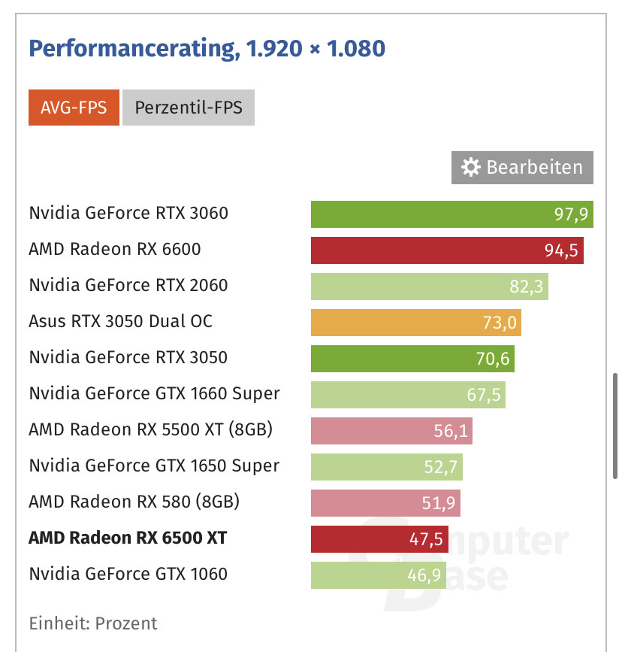This screenshot has height=652, width=622.
Task: Switch to the AVG-FPS tab
Action: coord(73,108)
